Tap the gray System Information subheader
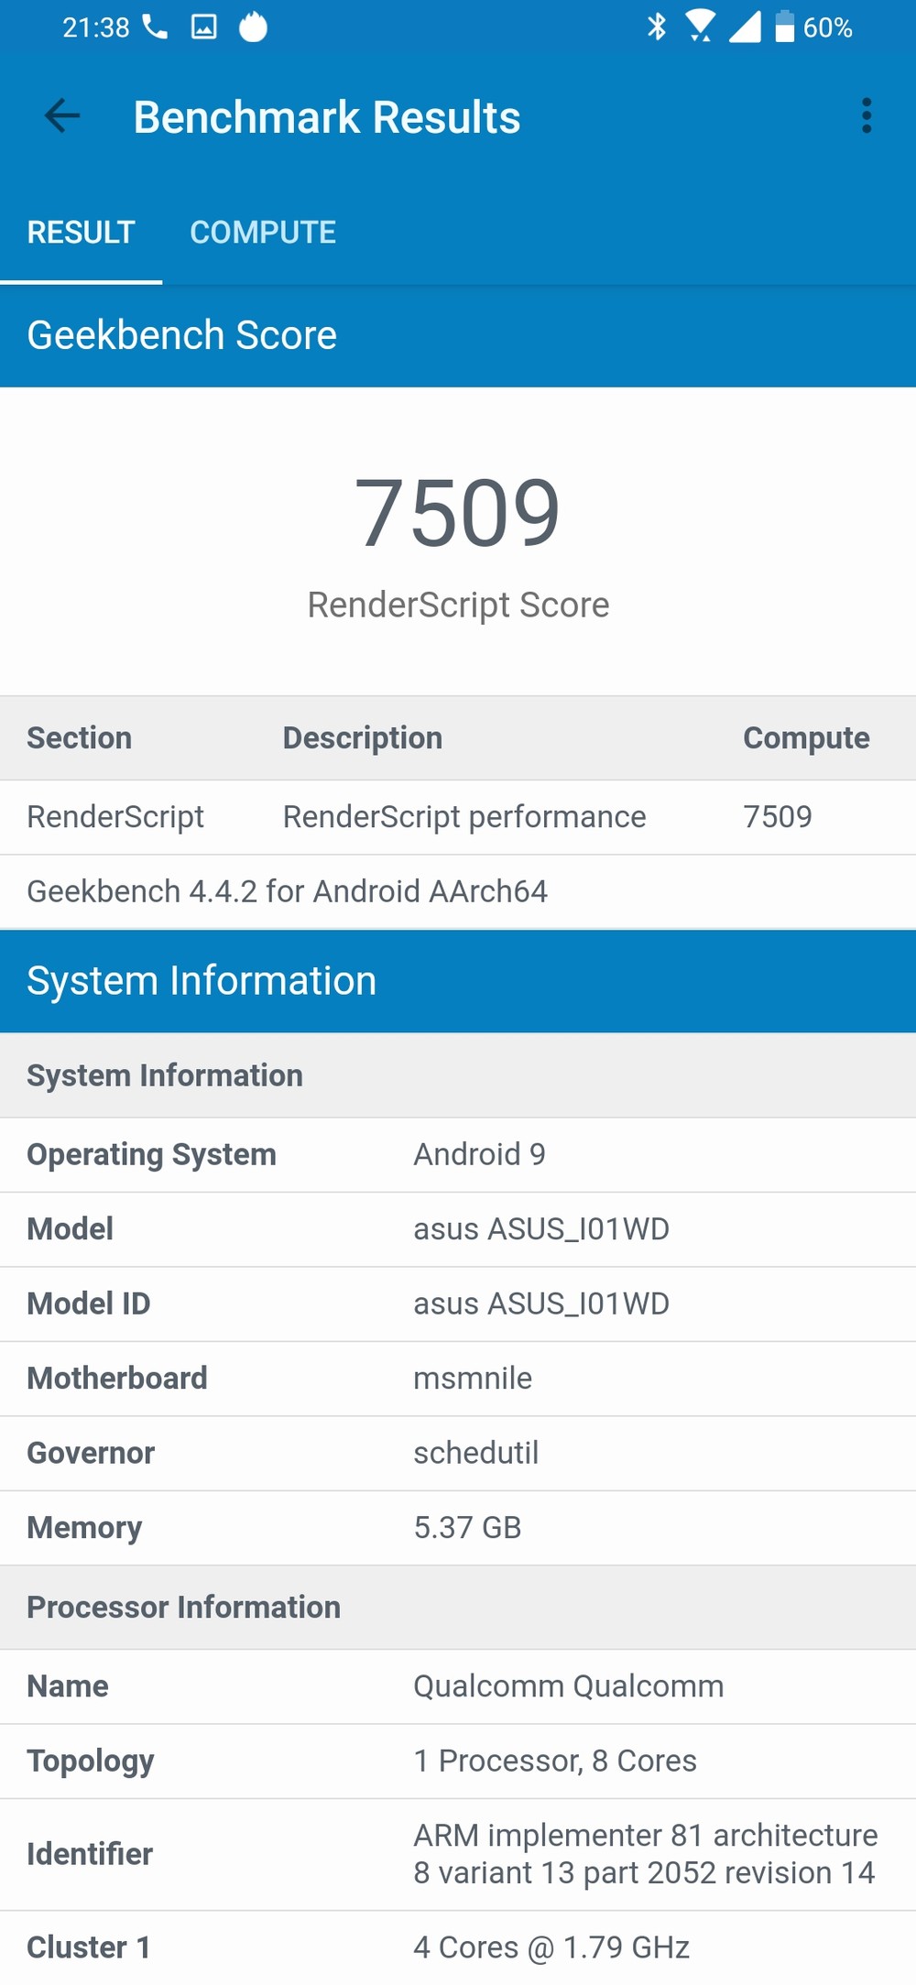 (x=458, y=1075)
